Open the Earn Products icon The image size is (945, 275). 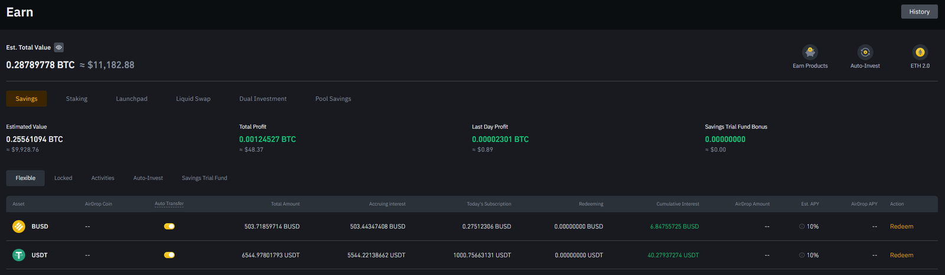pyautogui.click(x=810, y=53)
